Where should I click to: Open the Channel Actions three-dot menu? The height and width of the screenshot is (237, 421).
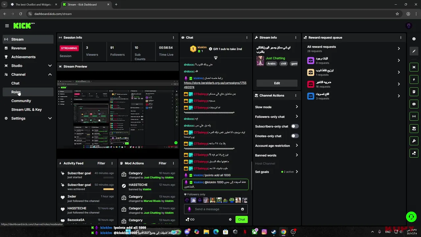[x=296, y=95]
